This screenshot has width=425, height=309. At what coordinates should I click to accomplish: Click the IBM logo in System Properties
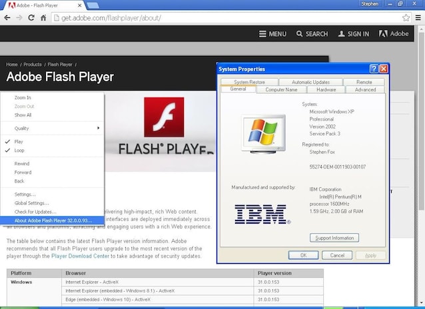click(x=262, y=214)
